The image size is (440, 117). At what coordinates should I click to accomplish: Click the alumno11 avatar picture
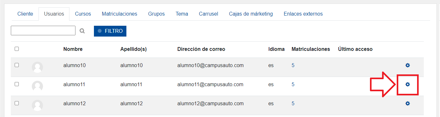pyautogui.click(x=38, y=86)
